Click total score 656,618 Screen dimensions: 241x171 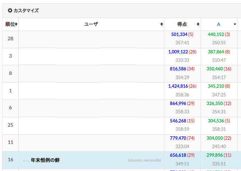click(x=178, y=155)
